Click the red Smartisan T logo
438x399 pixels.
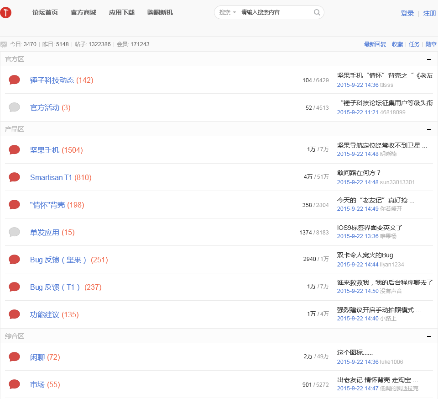5,13
